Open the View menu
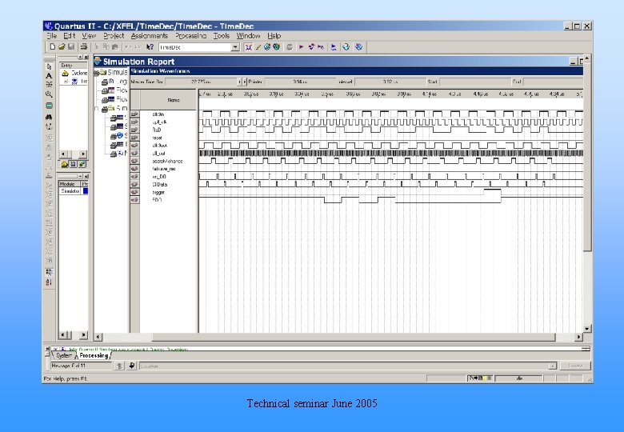 (89, 36)
